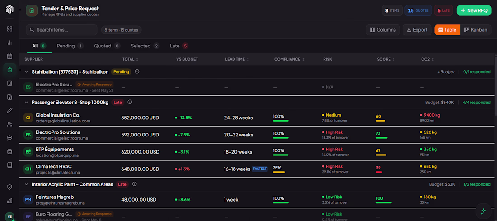Sort by the CO2 column
Viewport: 497px width, 221px height.
click(x=427, y=59)
